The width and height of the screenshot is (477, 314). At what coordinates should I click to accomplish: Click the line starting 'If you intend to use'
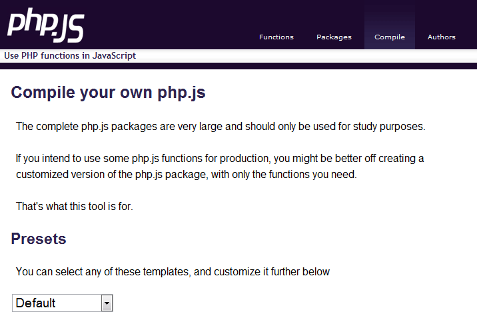click(220, 159)
